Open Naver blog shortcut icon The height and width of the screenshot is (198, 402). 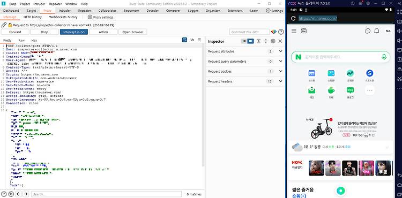pyautogui.click(x=350, y=90)
